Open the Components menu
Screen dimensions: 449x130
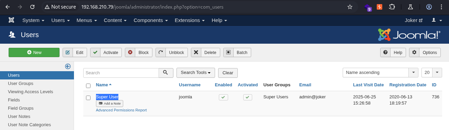tap(151, 20)
